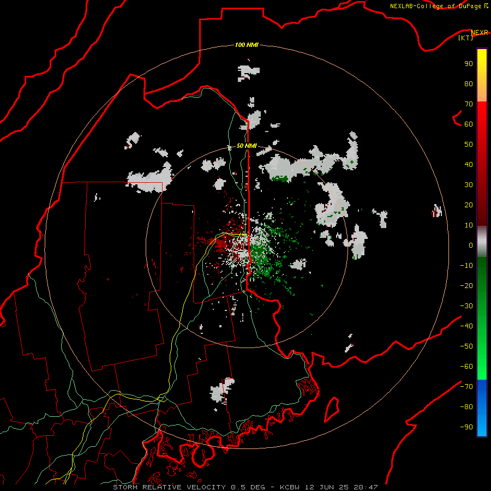Click the -90 value on the velocity scale
Screen dimensions: 491x491
(466, 427)
